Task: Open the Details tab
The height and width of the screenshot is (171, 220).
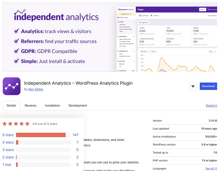Action: (x=11, y=105)
